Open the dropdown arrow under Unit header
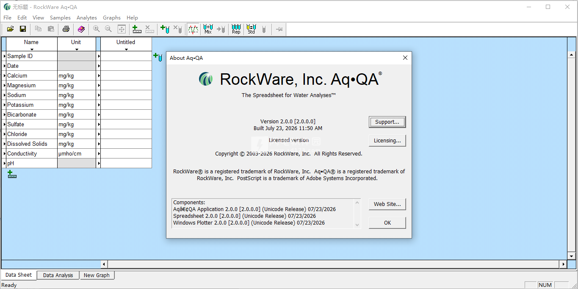The image size is (578, 289). [77, 50]
